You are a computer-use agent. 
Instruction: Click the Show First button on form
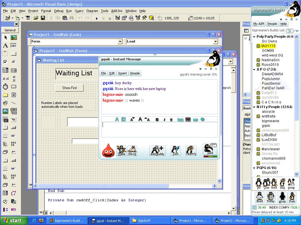[69, 88]
